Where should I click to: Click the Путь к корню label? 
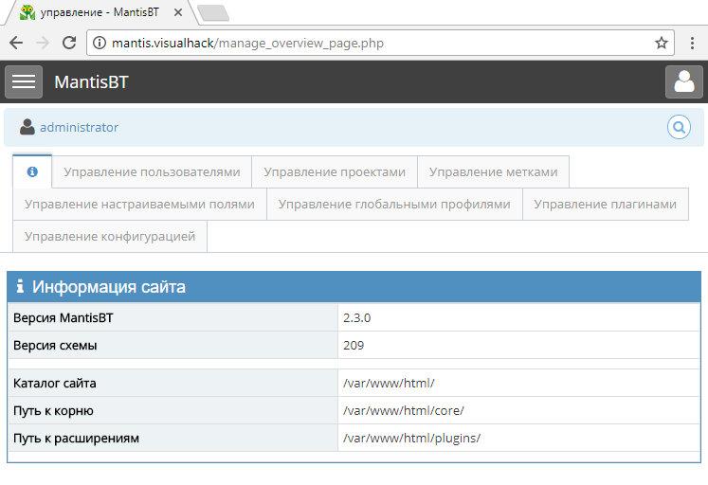point(53,411)
